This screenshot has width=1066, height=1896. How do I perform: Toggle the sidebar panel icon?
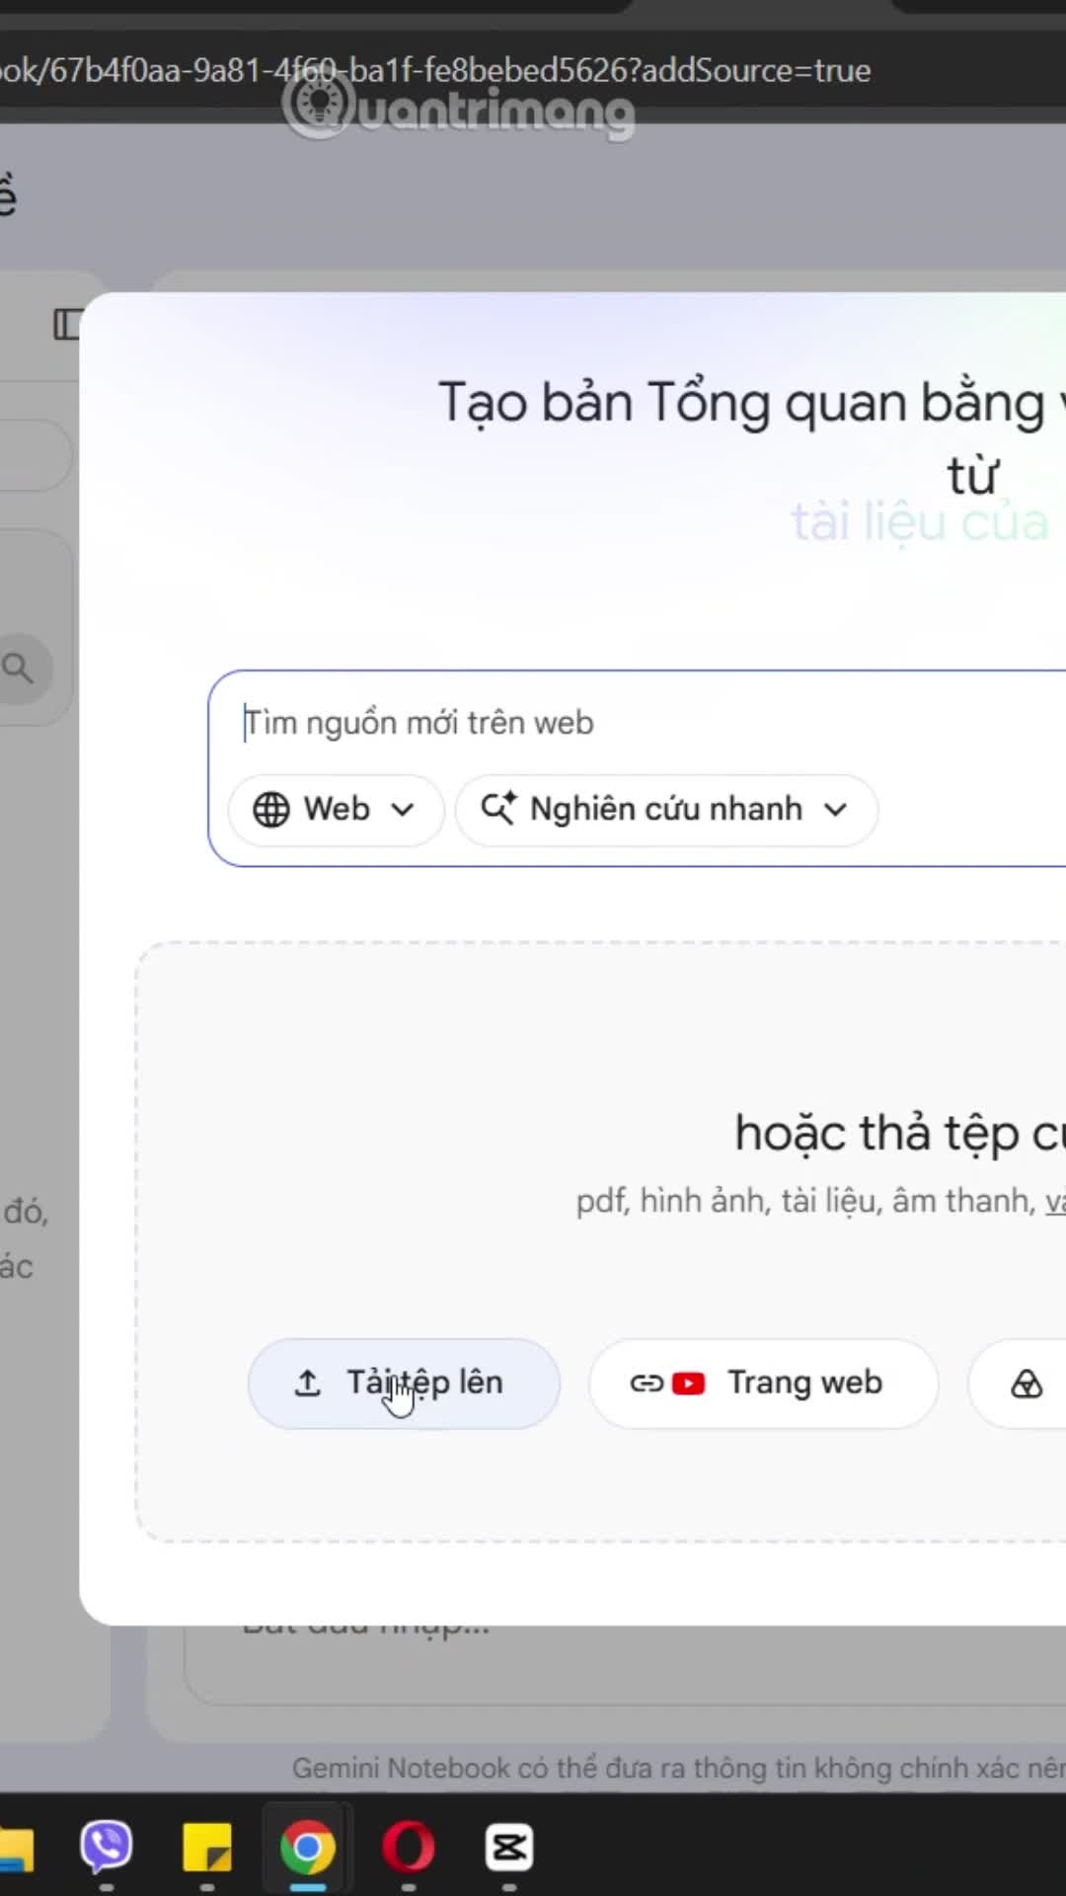66,324
